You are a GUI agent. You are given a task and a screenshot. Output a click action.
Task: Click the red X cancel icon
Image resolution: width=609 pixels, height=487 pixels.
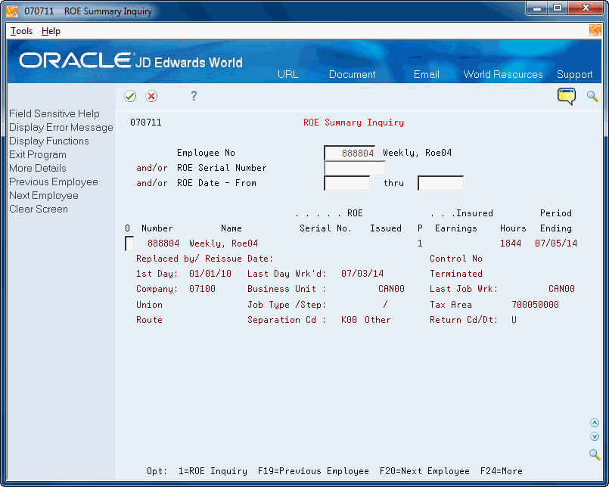click(x=151, y=96)
